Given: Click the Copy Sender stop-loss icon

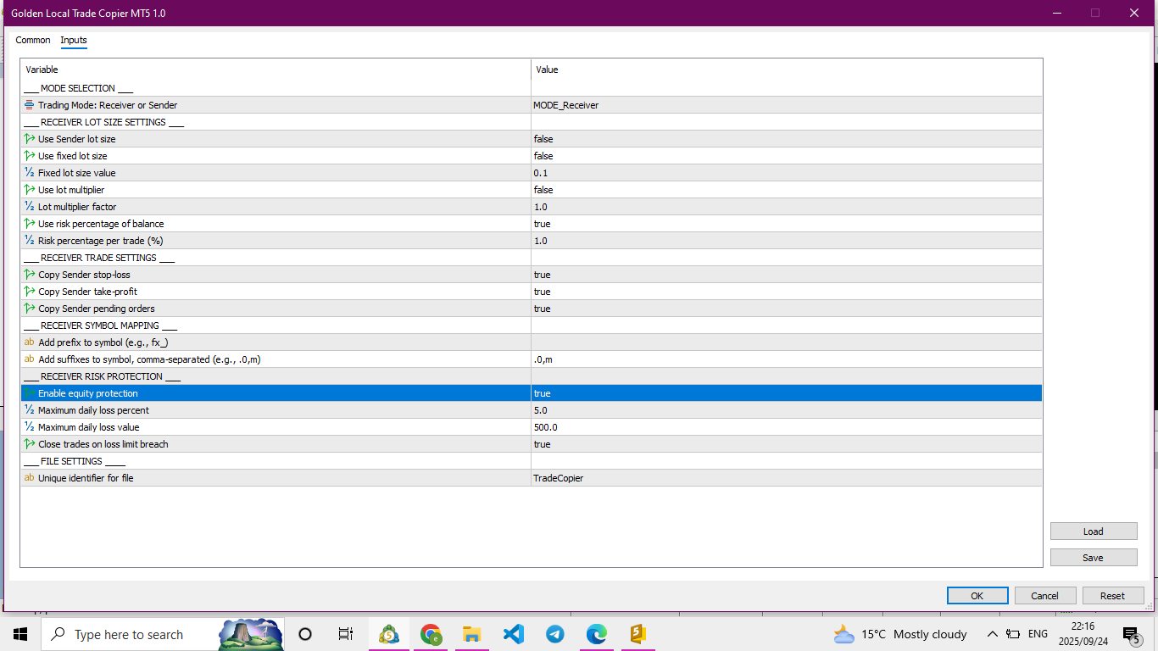Looking at the screenshot, I should (30, 275).
